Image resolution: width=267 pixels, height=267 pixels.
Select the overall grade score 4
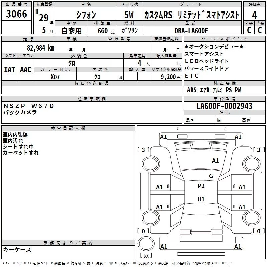tap(254, 15)
